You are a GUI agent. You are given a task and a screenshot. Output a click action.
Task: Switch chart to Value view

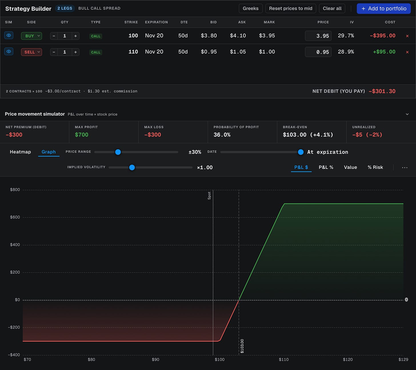tap(350, 167)
